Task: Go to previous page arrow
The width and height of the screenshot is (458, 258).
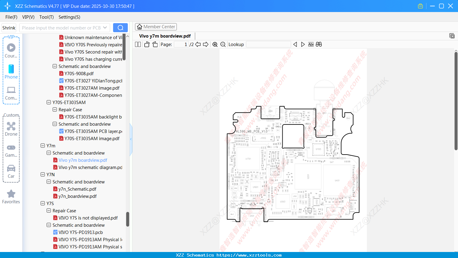Action: click(198, 45)
